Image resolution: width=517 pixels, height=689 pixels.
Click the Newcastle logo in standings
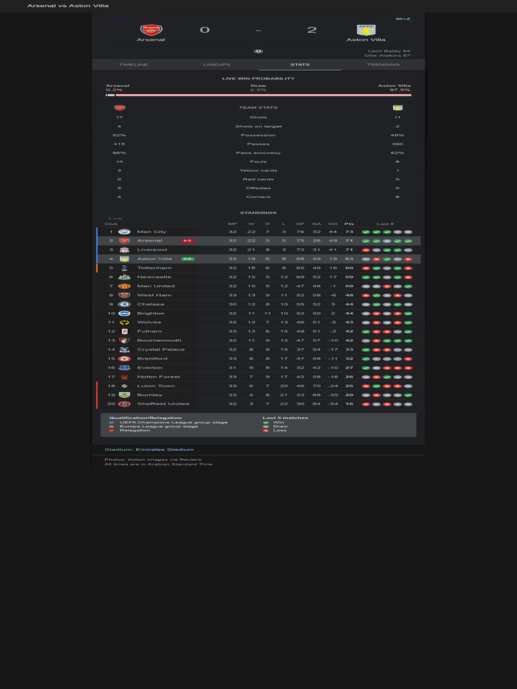pyautogui.click(x=125, y=277)
